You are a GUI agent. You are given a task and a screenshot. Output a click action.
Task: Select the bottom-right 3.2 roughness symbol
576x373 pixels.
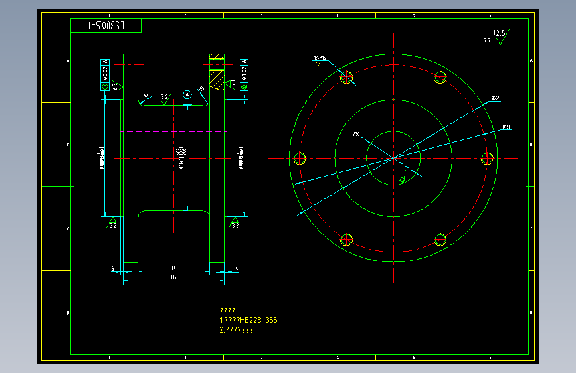click(x=234, y=223)
